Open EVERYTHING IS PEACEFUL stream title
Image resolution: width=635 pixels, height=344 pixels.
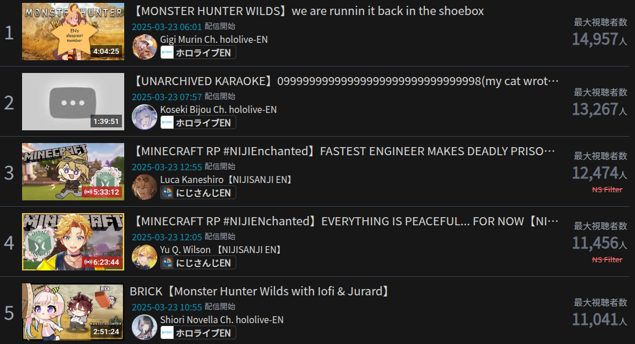[x=345, y=221]
